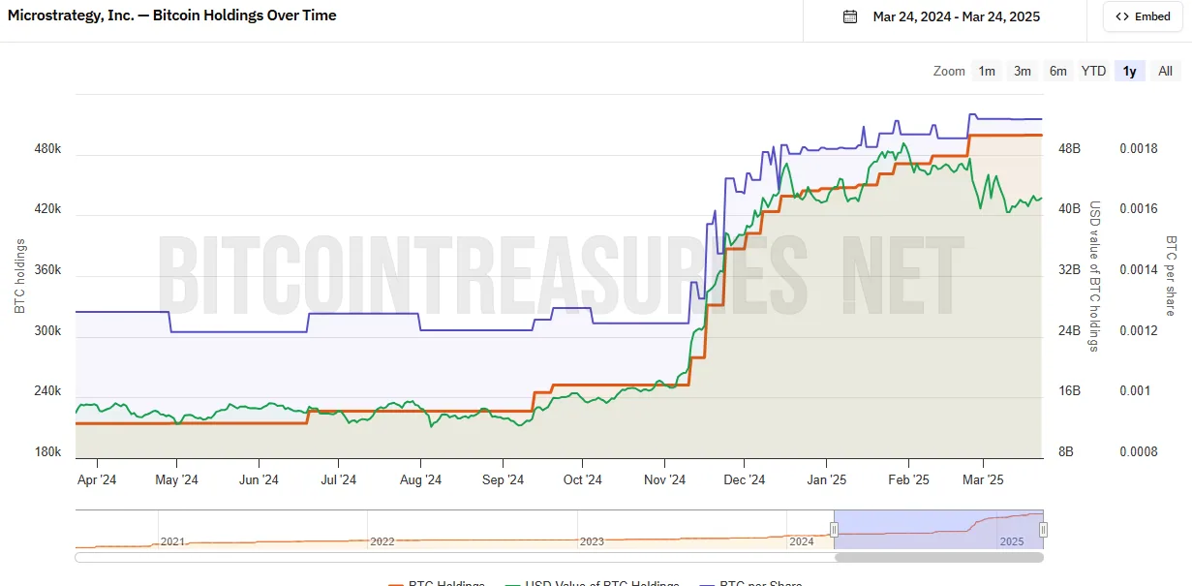Click the left navigator range handle

pos(834,529)
